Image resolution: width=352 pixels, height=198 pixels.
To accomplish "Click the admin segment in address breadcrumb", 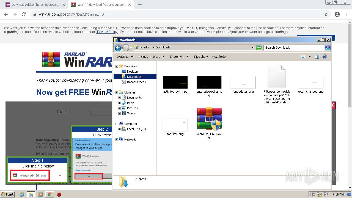I will [x=147, y=47].
